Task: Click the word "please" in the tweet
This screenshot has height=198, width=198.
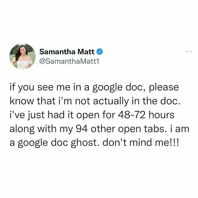Action: [164, 88]
